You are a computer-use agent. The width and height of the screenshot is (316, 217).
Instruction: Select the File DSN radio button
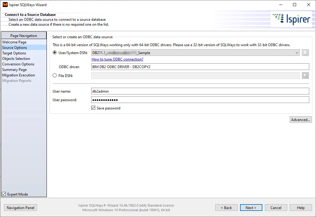click(54, 75)
